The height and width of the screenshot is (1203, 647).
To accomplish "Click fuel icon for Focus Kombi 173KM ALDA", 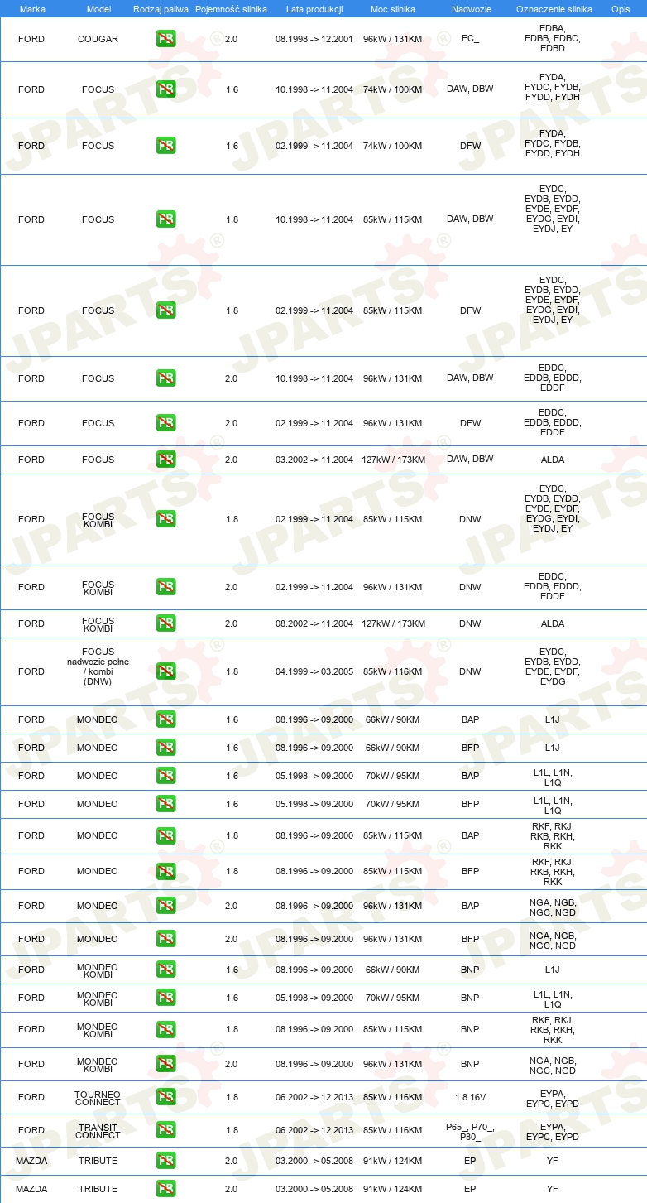I will pyautogui.click(x=165, y=623).
